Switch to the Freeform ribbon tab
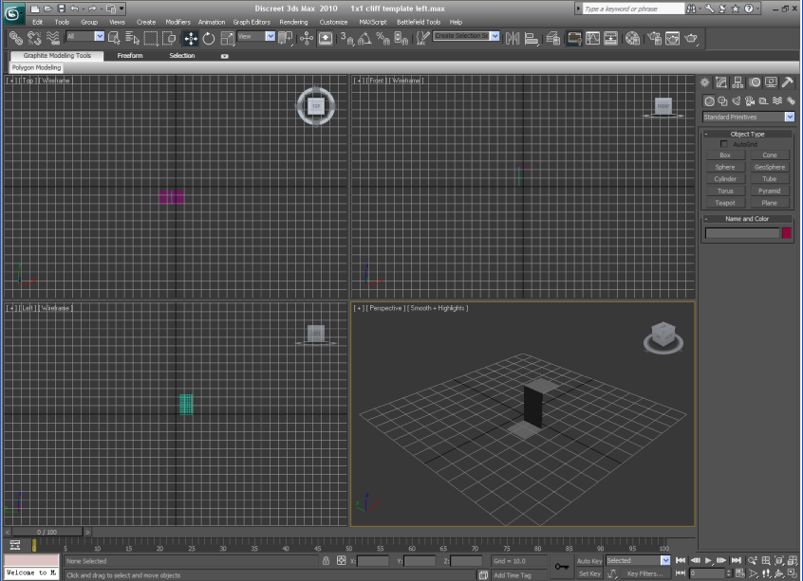Viewport: 803px width, 581px height. pos(130,55)
